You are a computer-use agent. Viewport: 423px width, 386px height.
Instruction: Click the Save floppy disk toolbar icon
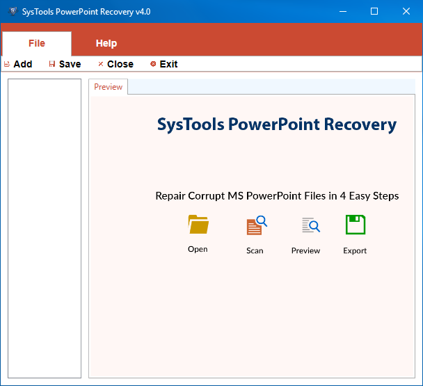pyautogui.click(x=52, y=64)
